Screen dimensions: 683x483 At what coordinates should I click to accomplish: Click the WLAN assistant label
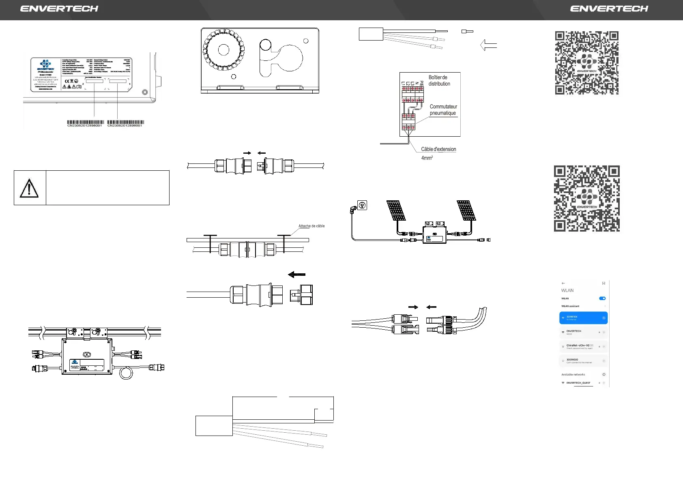coord(570,306)
